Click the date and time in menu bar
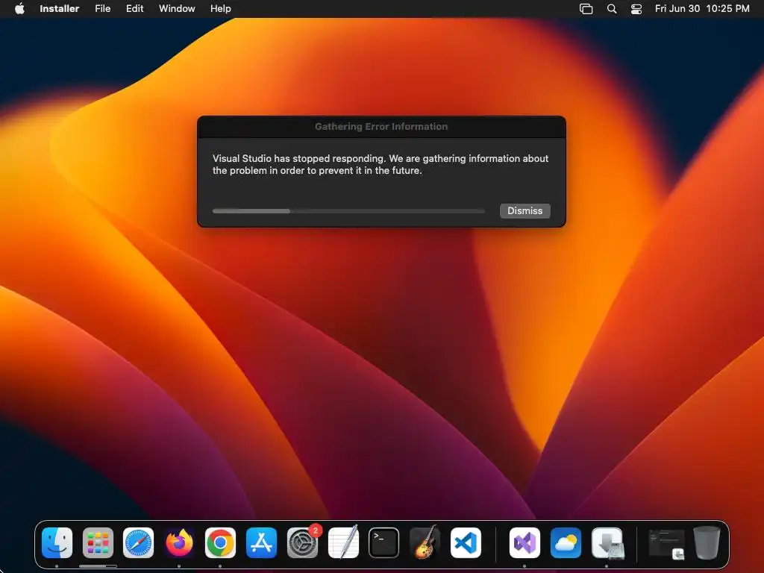764x573 pixels. [x=702, y=8]
